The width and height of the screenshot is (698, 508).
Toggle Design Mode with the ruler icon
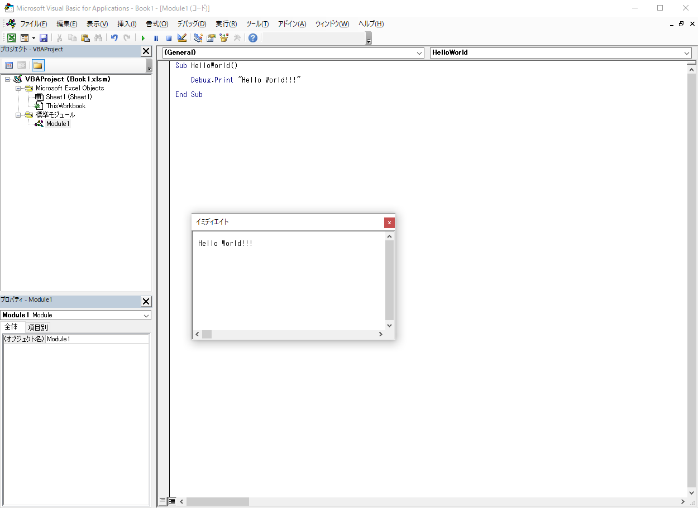(182, 38)
